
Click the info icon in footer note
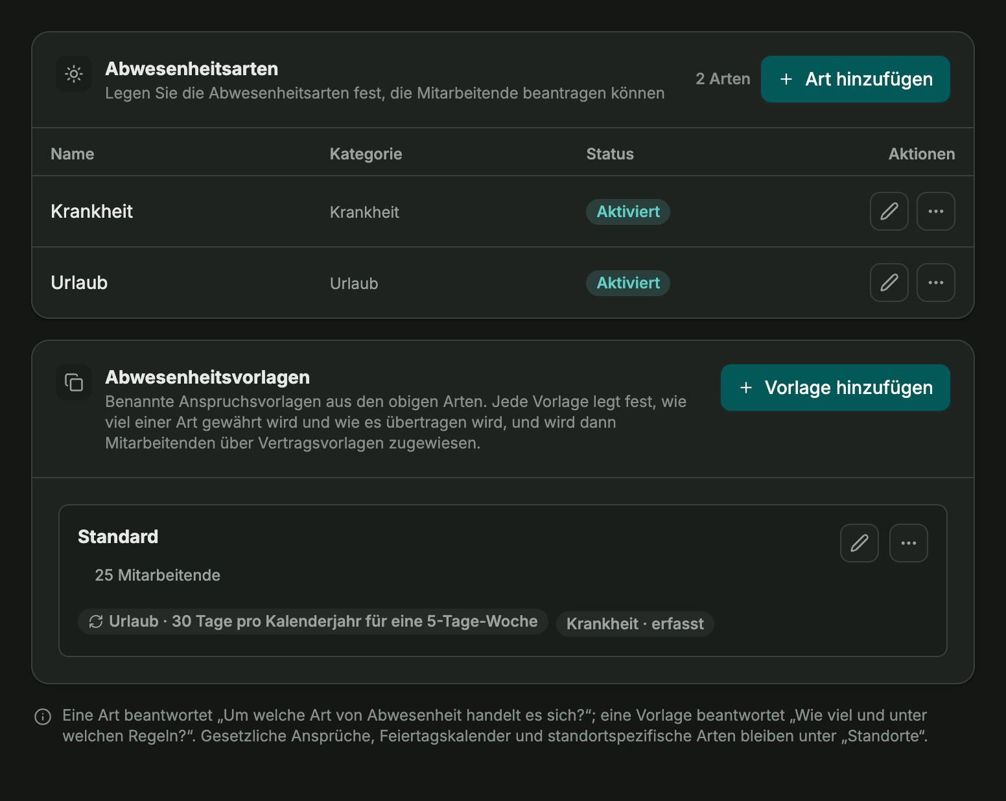(43, 716)
